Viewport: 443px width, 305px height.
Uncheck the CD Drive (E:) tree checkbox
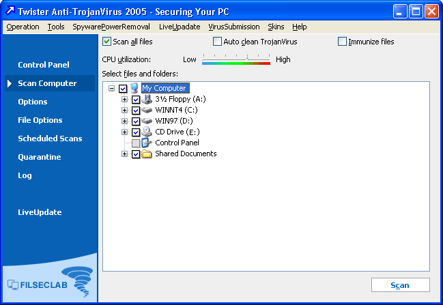[136, 132]
